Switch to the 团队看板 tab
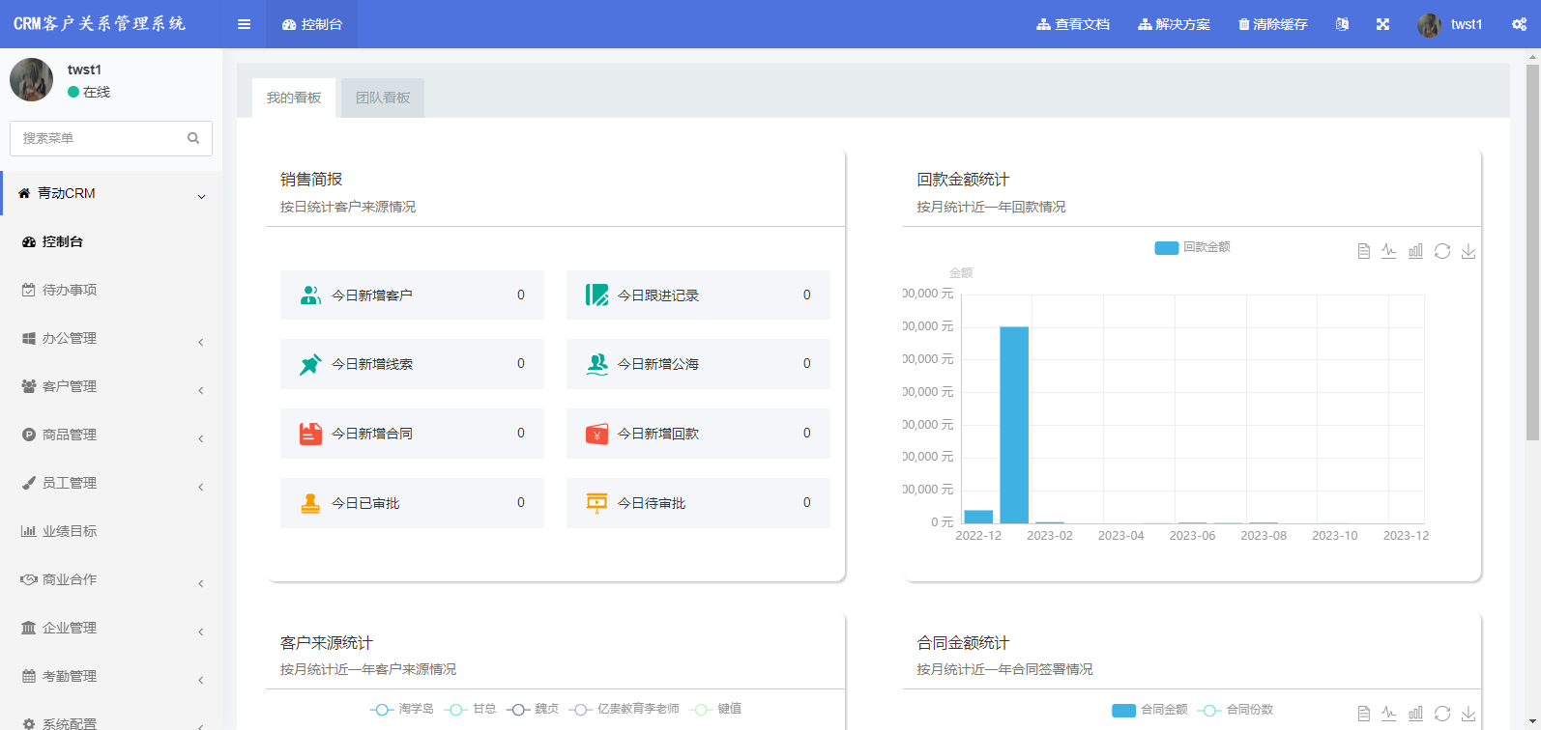The width and height of the screenshot is (1541, 730). coord(383,98)
